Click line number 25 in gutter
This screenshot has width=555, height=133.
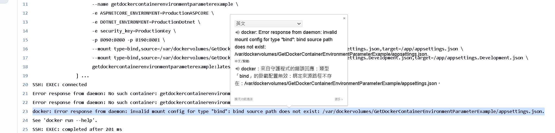pyautogui.click(x=25, y=129)
